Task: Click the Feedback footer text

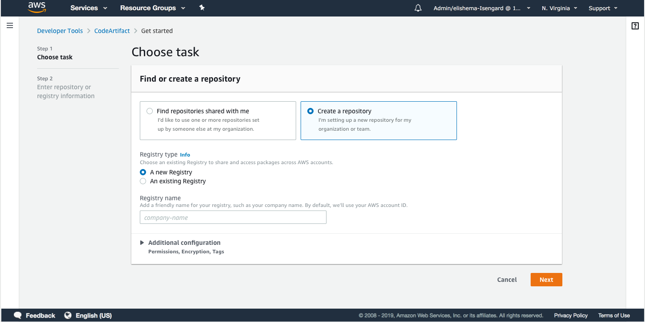Action: point(41,315)
